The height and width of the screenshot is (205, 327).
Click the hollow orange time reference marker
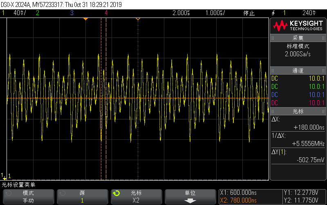[x=138, y=19]
